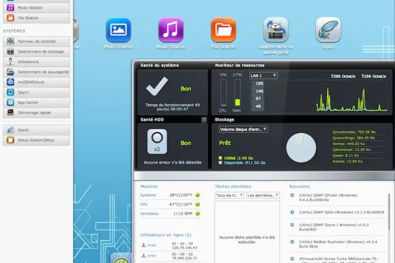Open the LAN 1 interface dropdown
395x263 pixels.
point(264,75)
